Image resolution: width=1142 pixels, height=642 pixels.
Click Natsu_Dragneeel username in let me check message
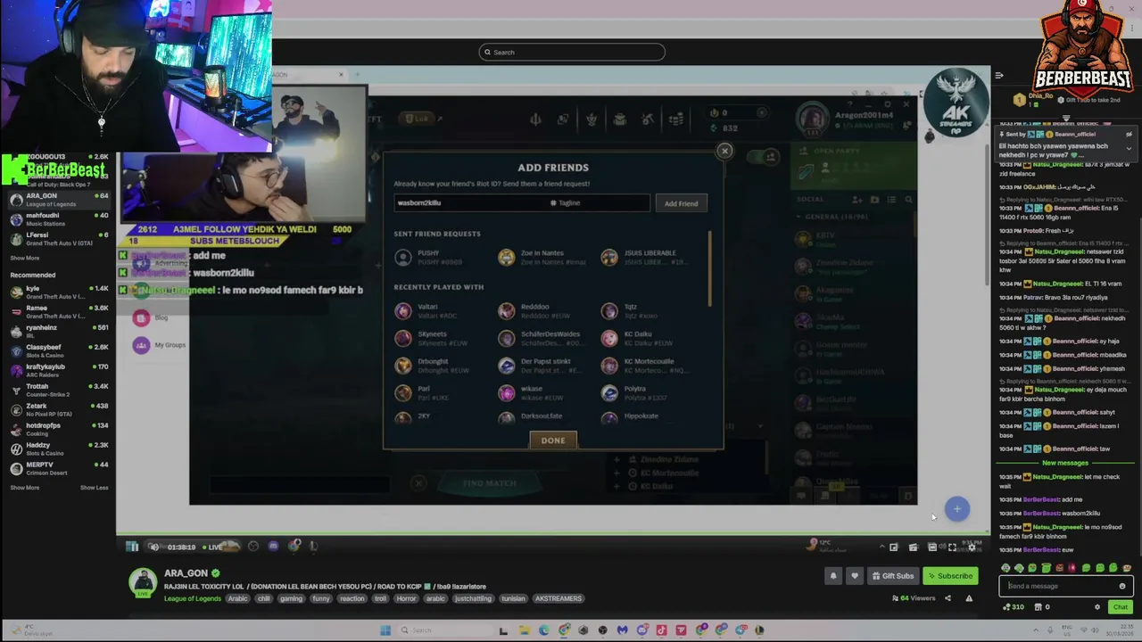[1057, 477]
